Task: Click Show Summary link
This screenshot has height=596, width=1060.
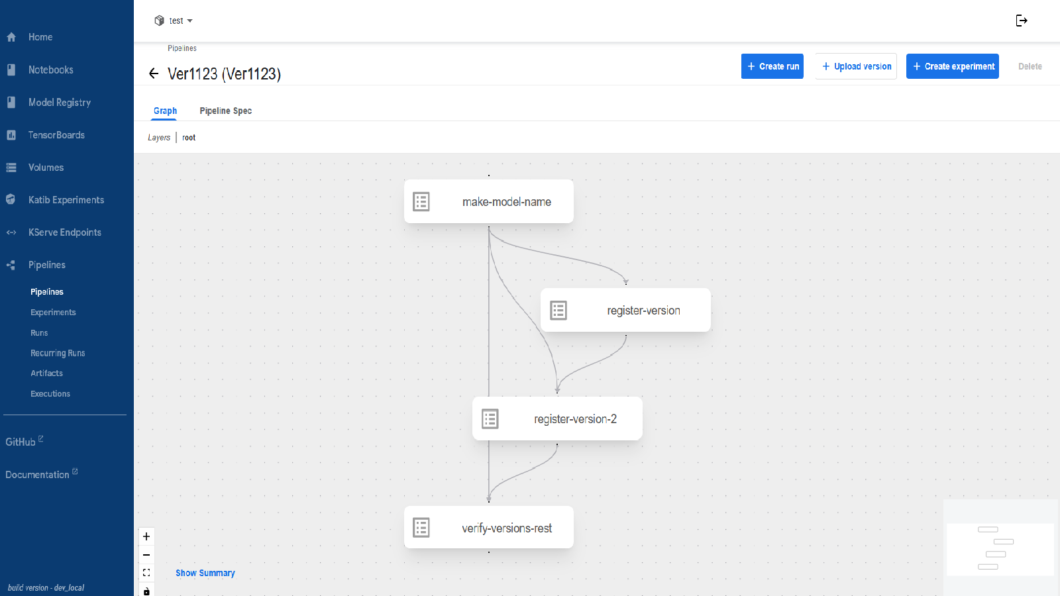Action: pos(205,573)
